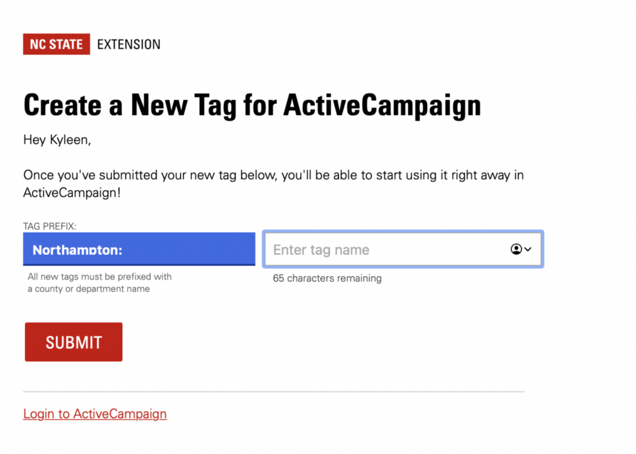The width and height of the screenshot is (636, 454).
Task: Click the 65 characters remaining counter
Action: tap(327, 278)
